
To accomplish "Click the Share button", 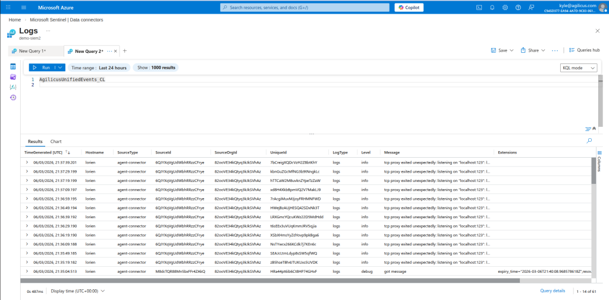I will (x=530, y=50).
